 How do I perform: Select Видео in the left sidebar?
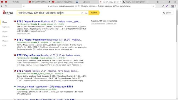point(5,31)
